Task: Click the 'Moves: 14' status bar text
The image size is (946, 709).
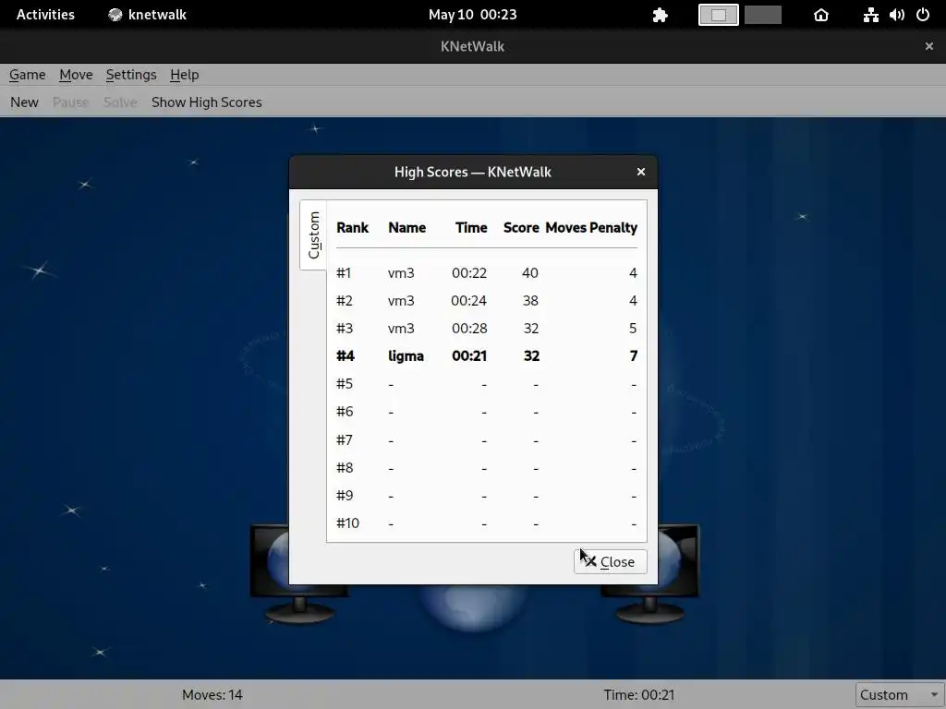Action: [x=212, y=695]
